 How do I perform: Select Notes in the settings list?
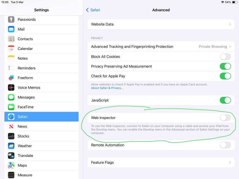click(x=23, y=58)
